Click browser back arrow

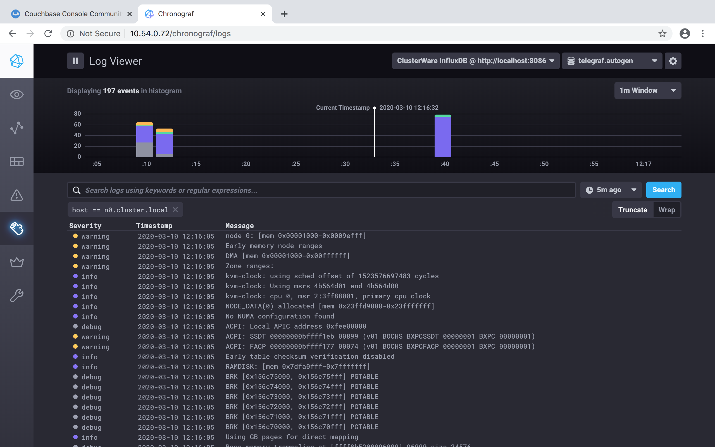pyautogui.click(x=12, y=34)
